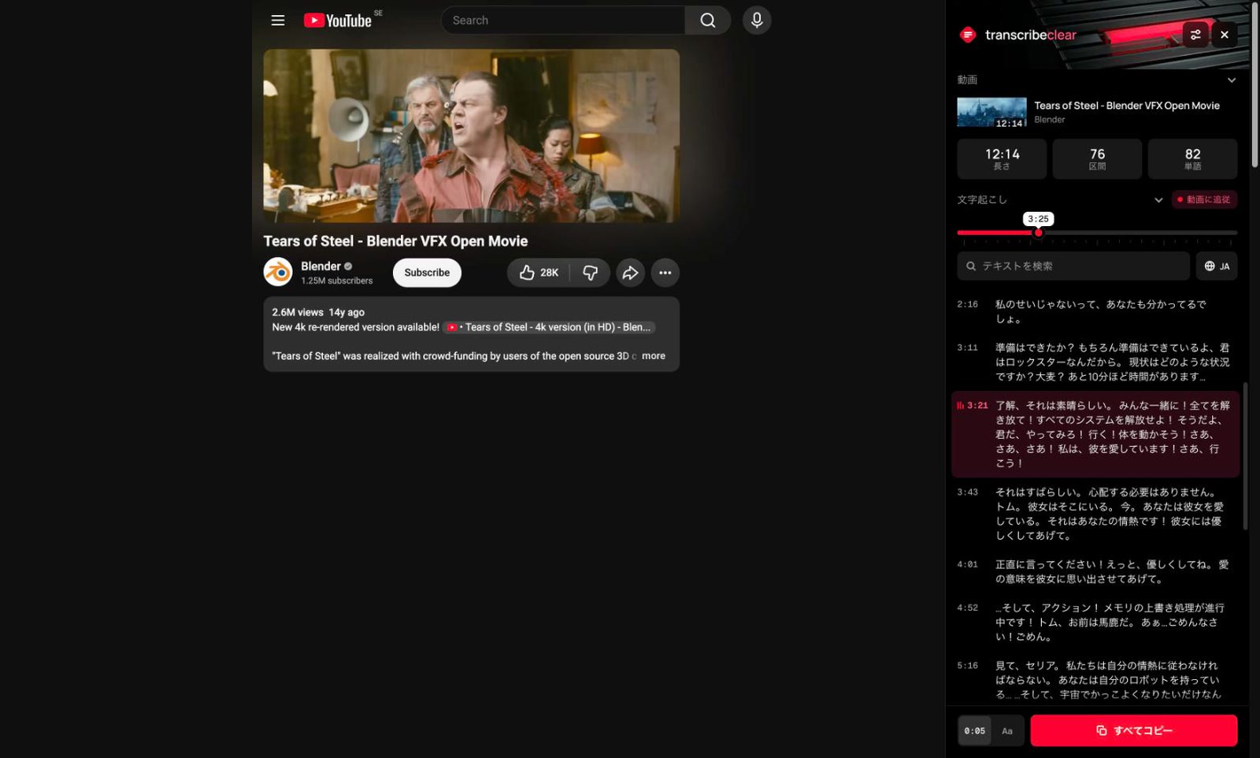This screenshot has height=758, width=1260.
Task: Open the JA language selector
Action: [x=1217, y=266]
